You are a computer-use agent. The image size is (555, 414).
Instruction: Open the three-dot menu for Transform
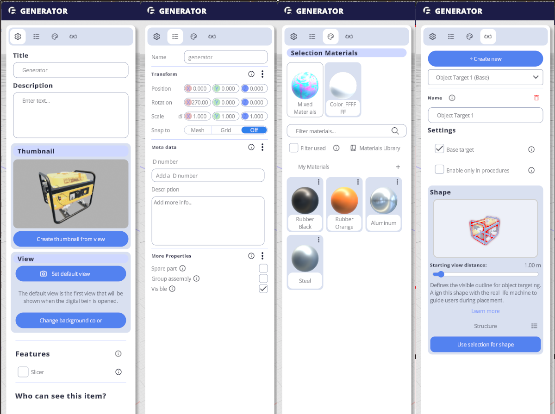click(x=262, y=74)
